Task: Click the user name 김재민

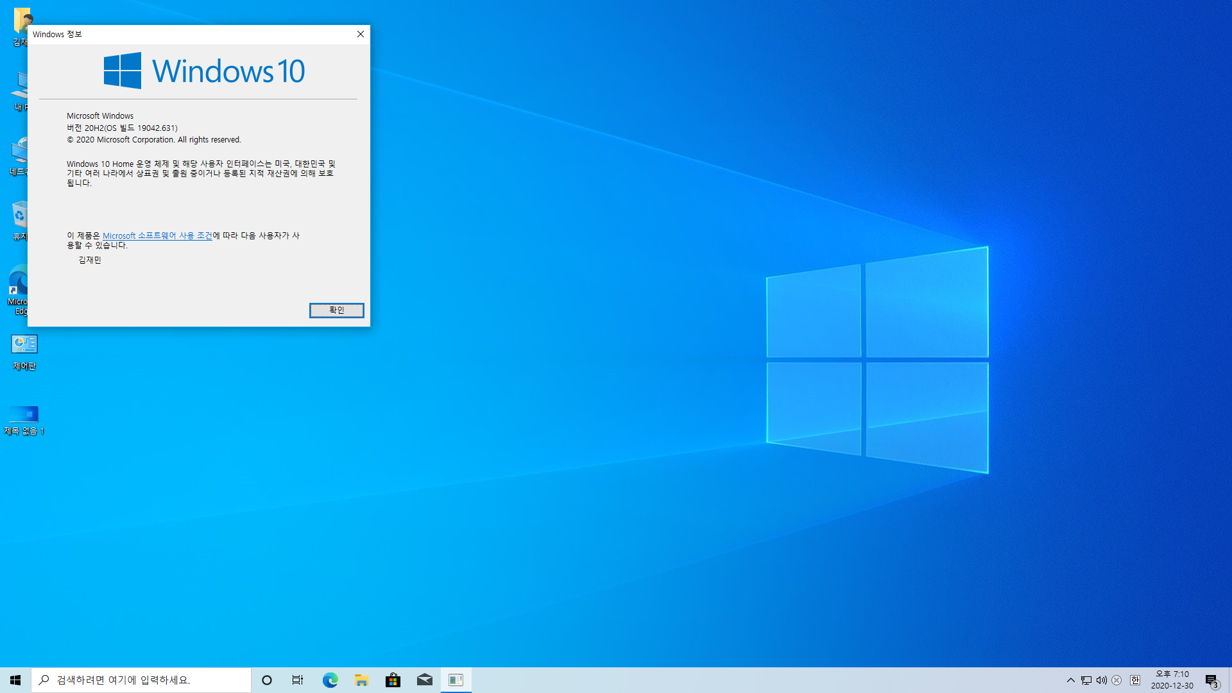Action: pyautogui.click(x=90, y=260)
